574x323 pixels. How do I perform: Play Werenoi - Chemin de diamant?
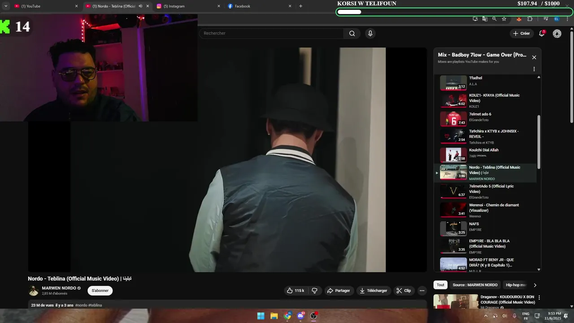(485, 210)
